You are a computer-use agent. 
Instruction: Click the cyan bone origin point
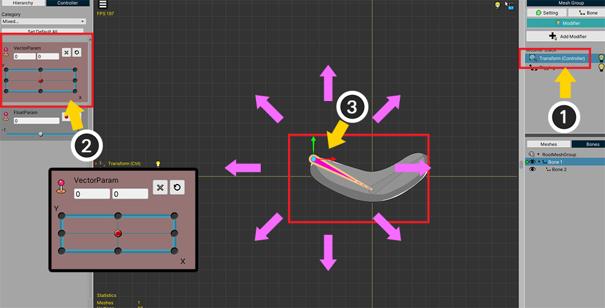click(313, 159)
